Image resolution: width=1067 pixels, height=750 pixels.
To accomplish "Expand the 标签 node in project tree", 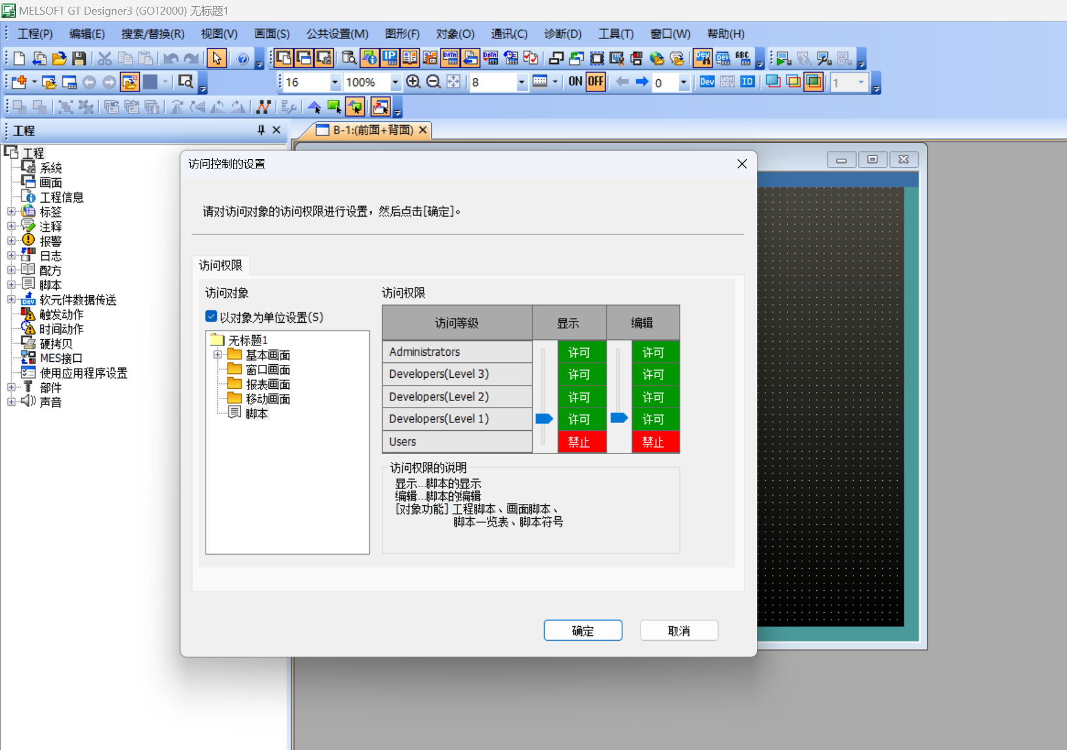I will [11, 212].
